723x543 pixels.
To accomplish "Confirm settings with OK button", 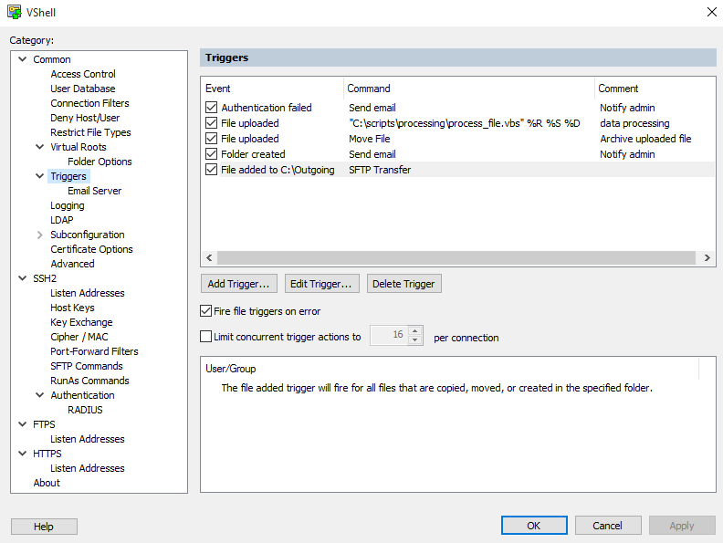I will click(534, 526).
